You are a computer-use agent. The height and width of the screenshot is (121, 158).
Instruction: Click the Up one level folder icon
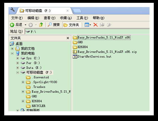[41, 25]
